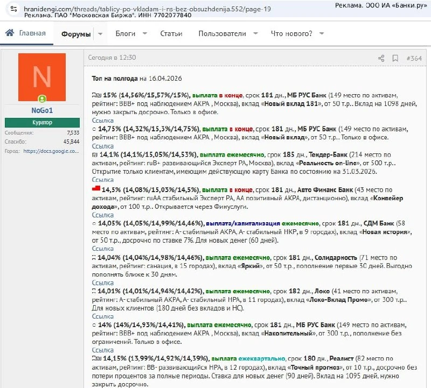Open Ссылка under Накопительный offer
This screenshot has width=431, height=388.
coord(102,350)
